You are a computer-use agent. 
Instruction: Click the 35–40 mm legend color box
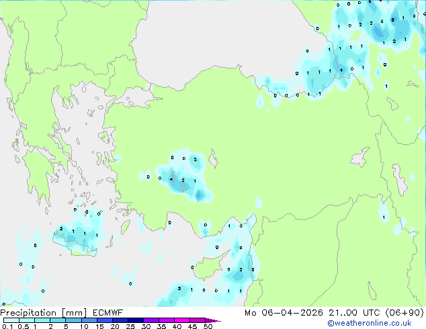click(x=166, y=320)
